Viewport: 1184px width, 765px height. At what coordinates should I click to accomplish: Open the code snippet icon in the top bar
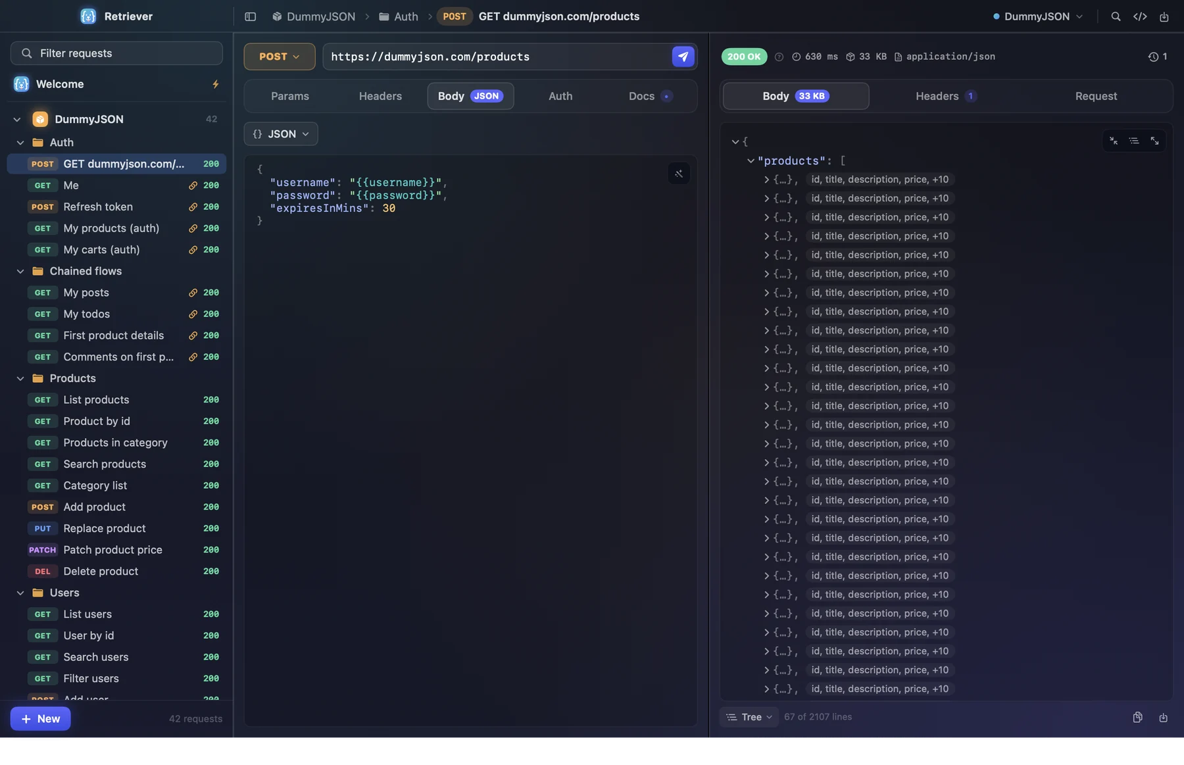point(1140,16)
